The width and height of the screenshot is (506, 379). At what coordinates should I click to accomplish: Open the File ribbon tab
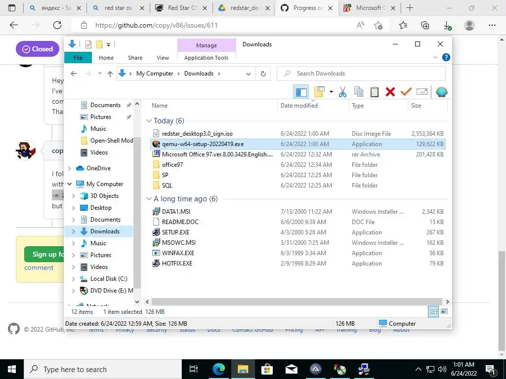(x=78, y=58)
